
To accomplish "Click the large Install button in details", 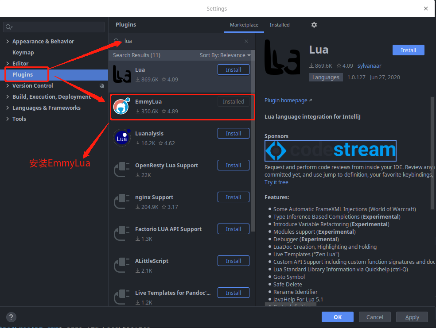I will [x=408, y=50].
